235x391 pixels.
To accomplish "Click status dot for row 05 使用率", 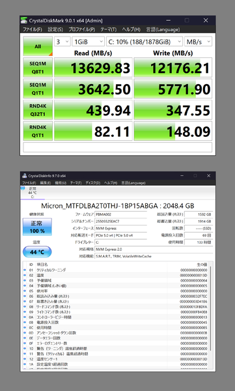I will click(25, 291).
